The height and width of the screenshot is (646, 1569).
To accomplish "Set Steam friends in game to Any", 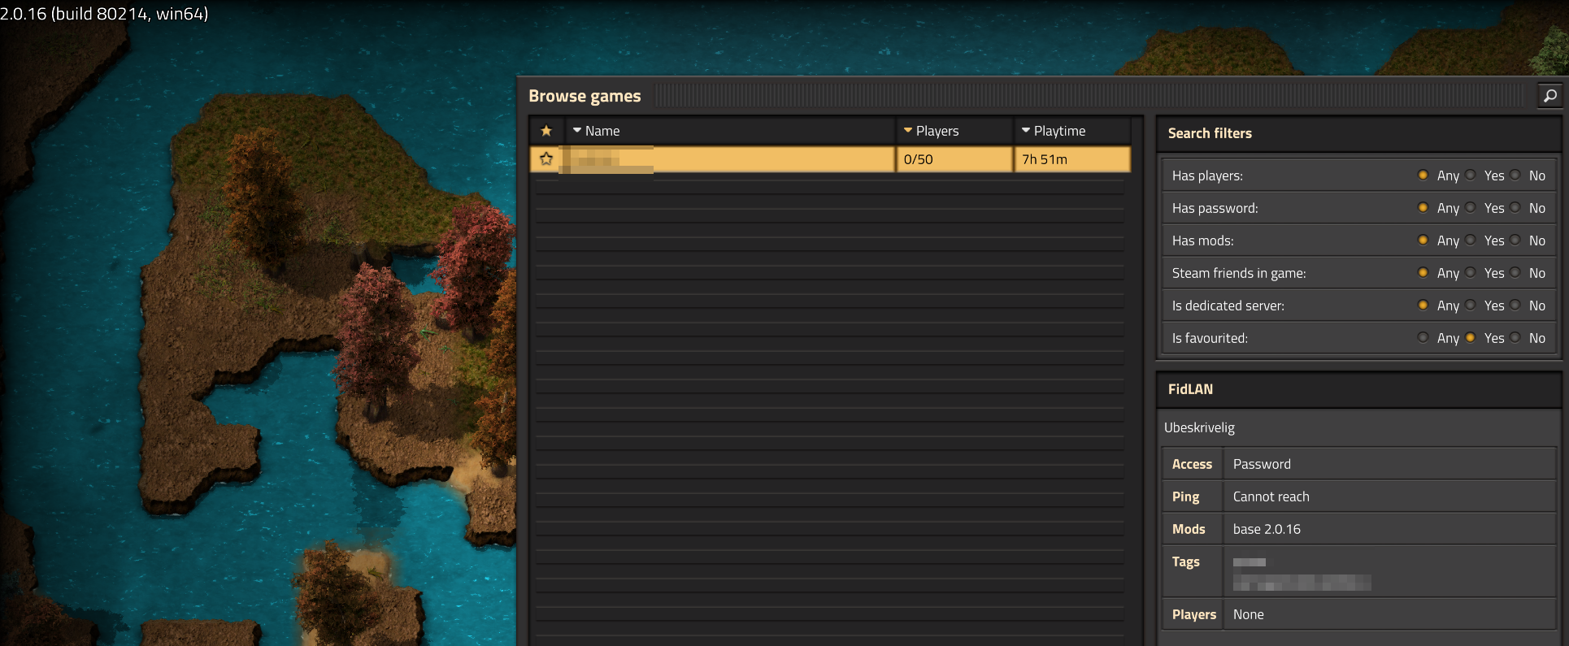I will pos(1423,273).
